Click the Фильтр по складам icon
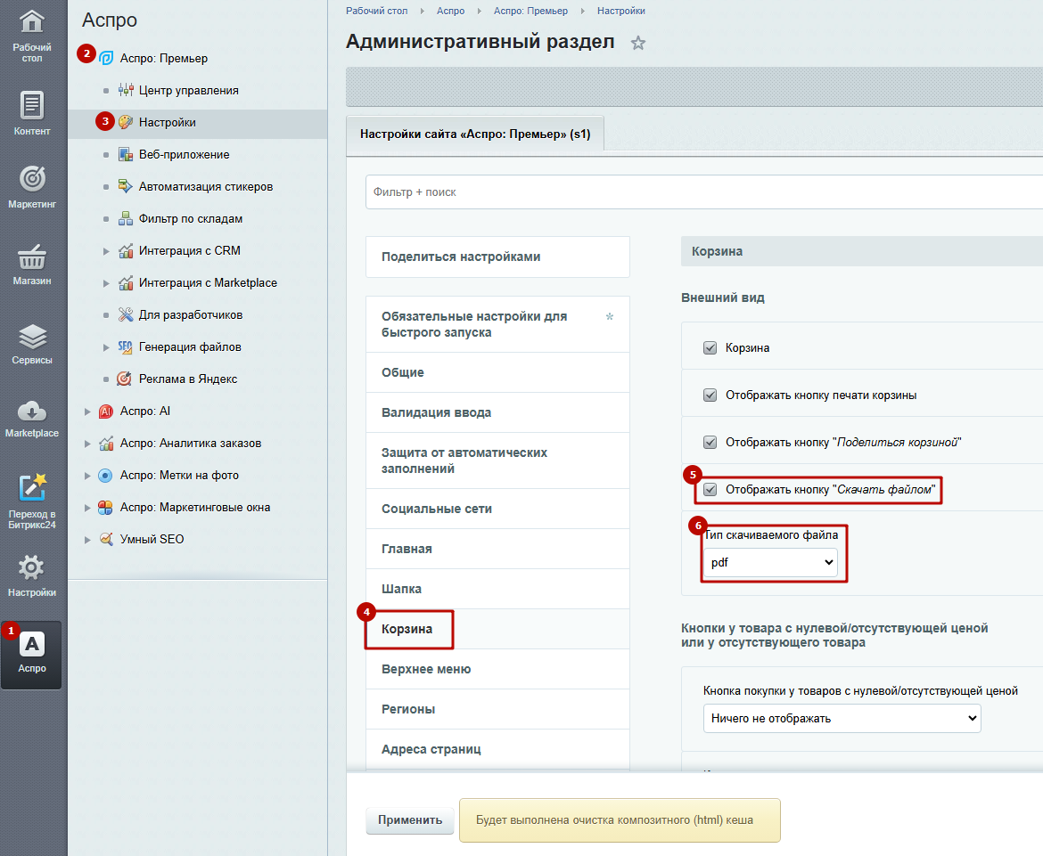 (126, 218)
